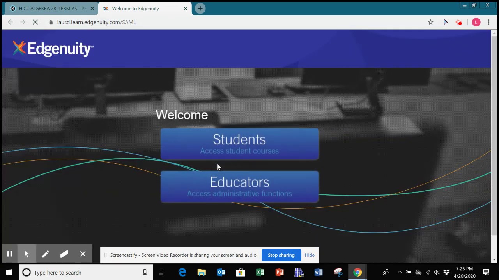Open PowerPoint from the taskbar

[x=280, y=272]
